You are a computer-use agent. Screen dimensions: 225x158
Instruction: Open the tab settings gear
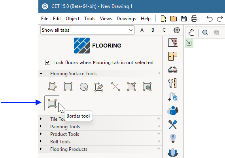(x=177, y=30)
